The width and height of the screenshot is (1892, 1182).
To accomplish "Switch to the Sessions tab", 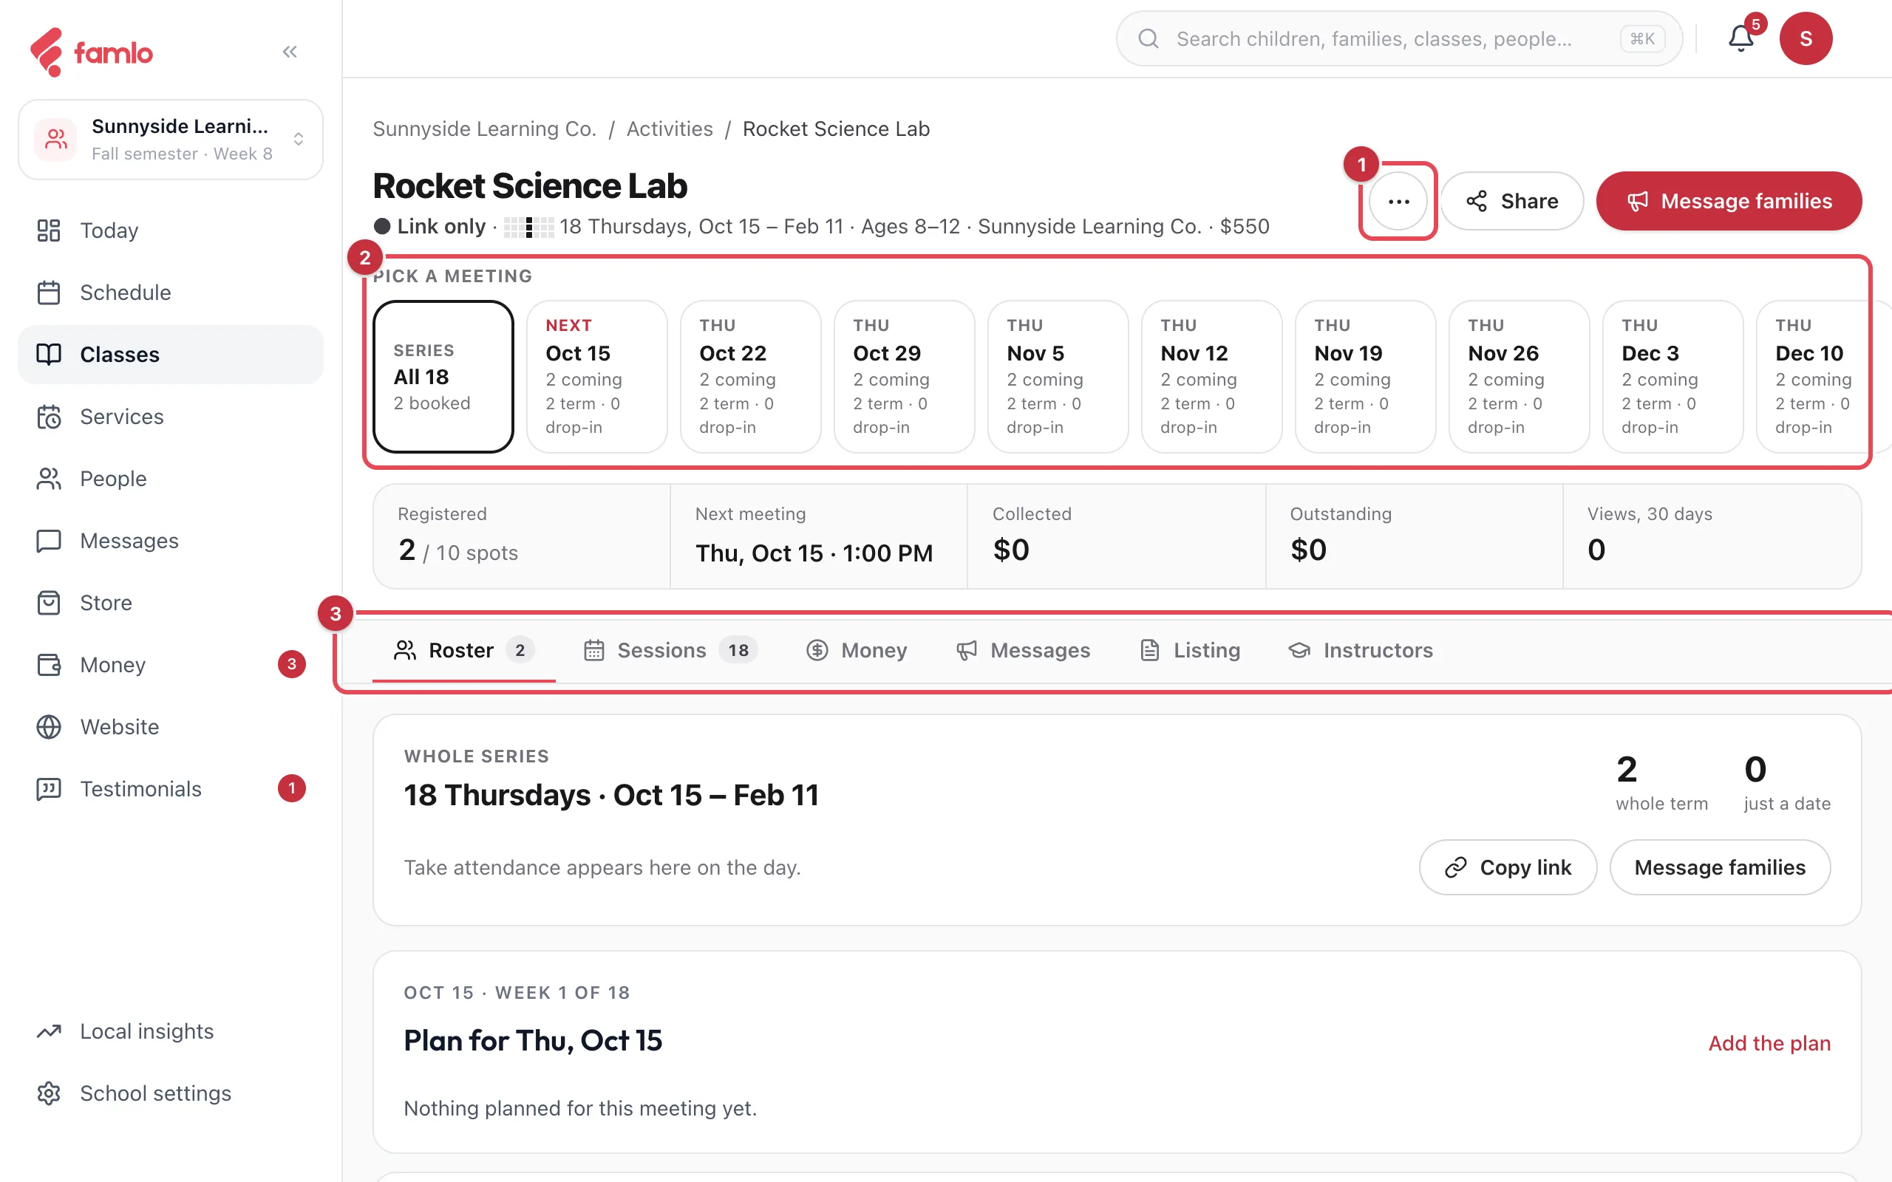I will coord(670,650).
